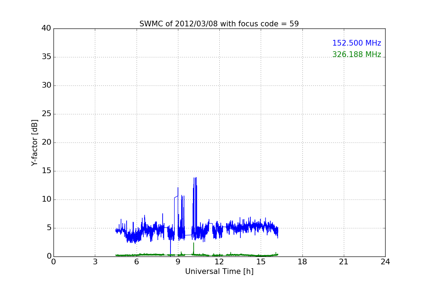Click the 'Y-factor [dB]' axis label
Viewport: 428px width, 285px height.
[x=35, y=142]
